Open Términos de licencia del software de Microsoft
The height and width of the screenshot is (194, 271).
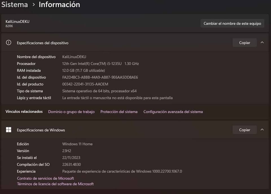[55, 184]
